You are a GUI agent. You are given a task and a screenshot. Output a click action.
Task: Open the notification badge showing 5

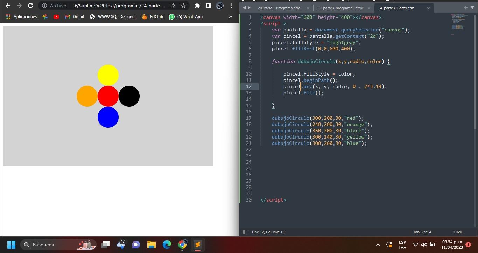coord(468,245)
